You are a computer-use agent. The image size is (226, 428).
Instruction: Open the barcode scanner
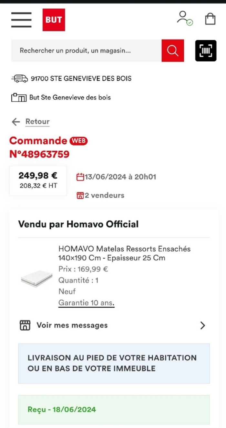tap(206, 50)
